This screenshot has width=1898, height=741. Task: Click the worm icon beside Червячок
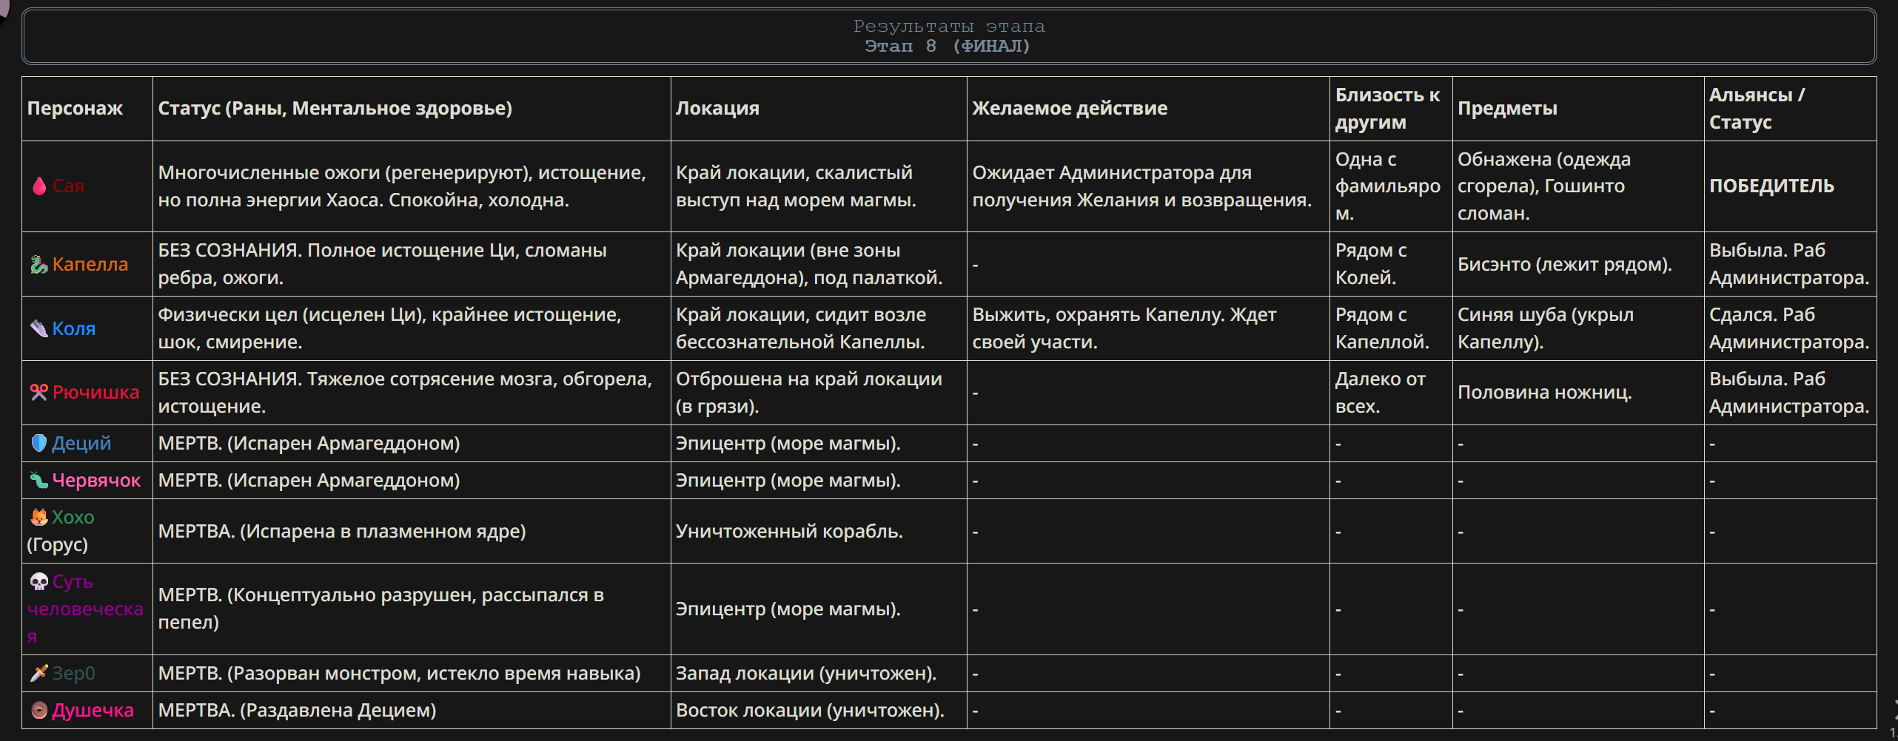click(39, 480)
